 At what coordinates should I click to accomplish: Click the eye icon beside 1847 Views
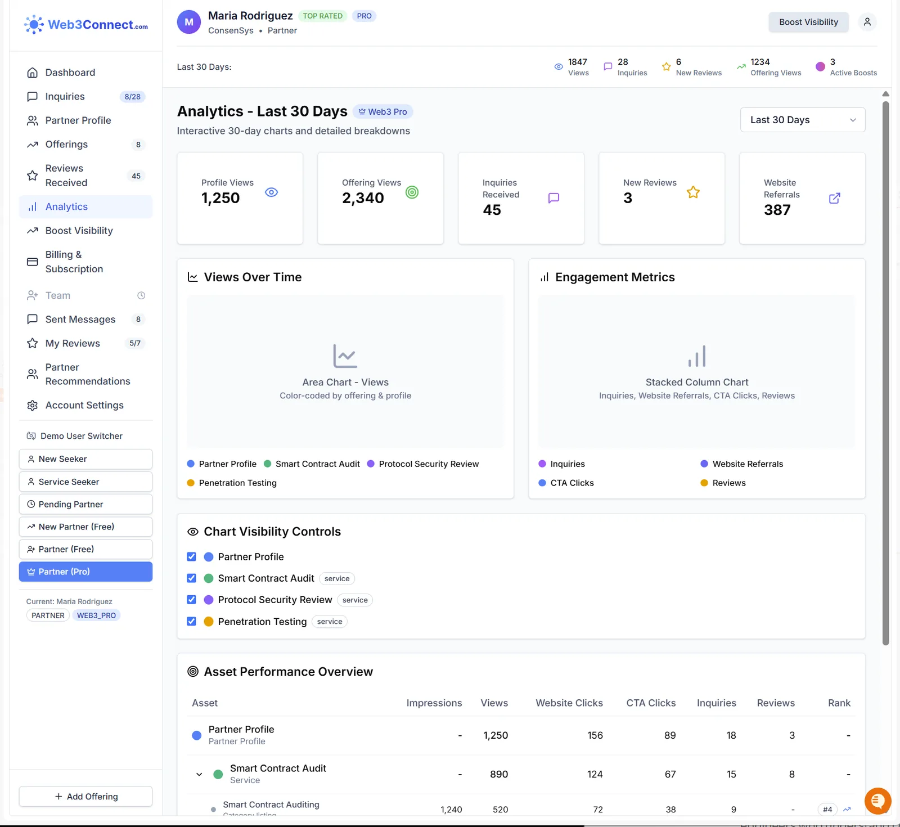[x=559, y=66]
